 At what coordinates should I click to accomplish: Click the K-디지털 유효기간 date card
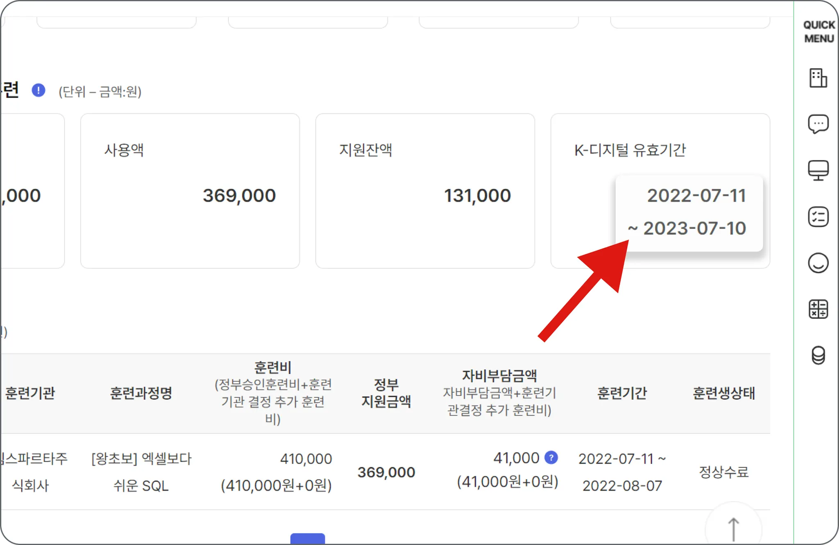[x=689, y=212]
